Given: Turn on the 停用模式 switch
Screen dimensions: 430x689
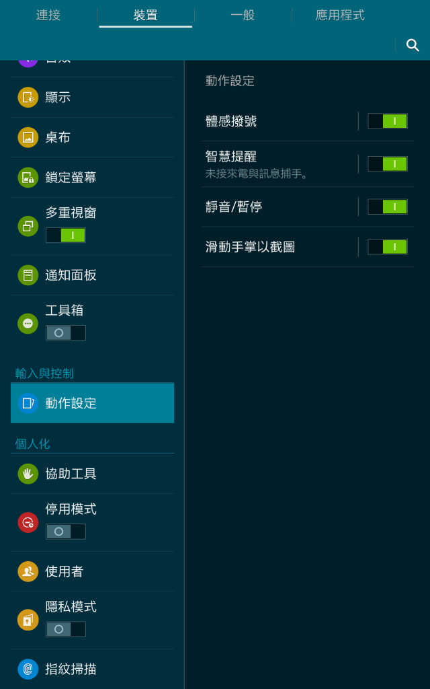Looking at the screenshot, I should (x=66, y=532).
